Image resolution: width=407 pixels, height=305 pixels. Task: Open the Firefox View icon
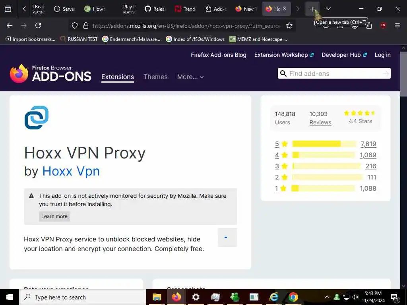8,9
